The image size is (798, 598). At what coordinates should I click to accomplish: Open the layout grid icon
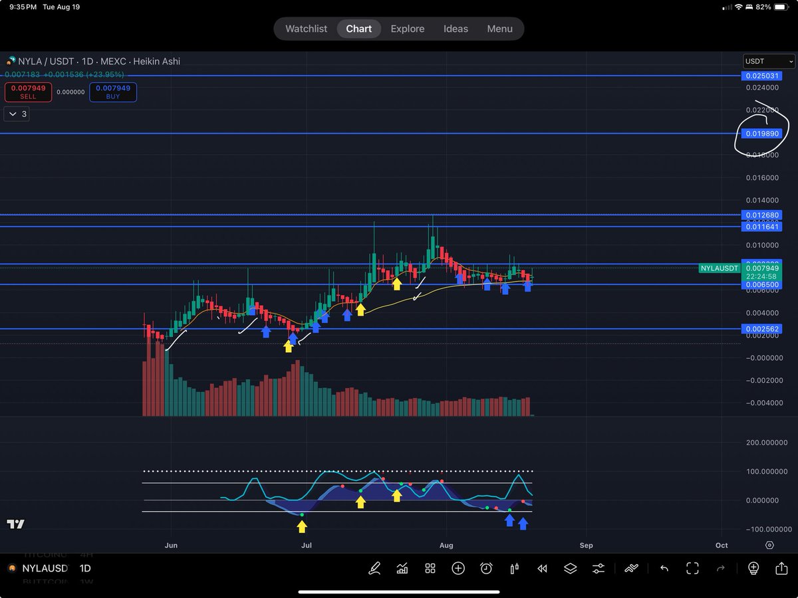(x=430, y=568)
